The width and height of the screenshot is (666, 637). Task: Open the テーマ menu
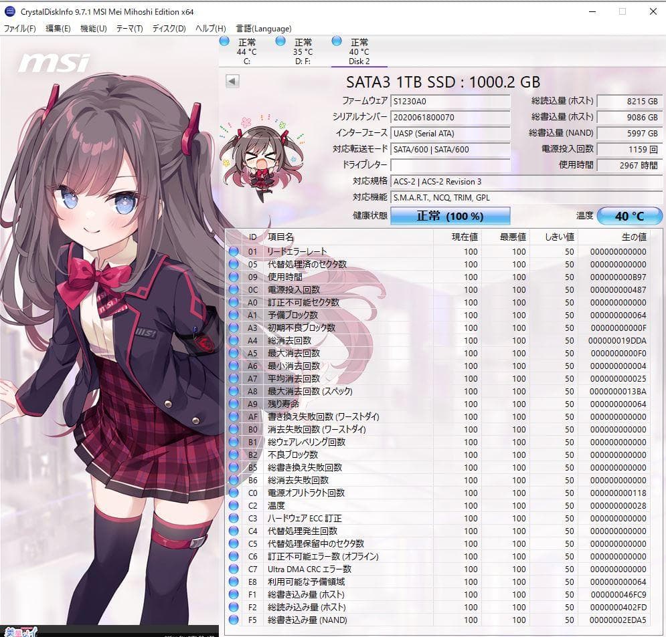click(131, 29)
